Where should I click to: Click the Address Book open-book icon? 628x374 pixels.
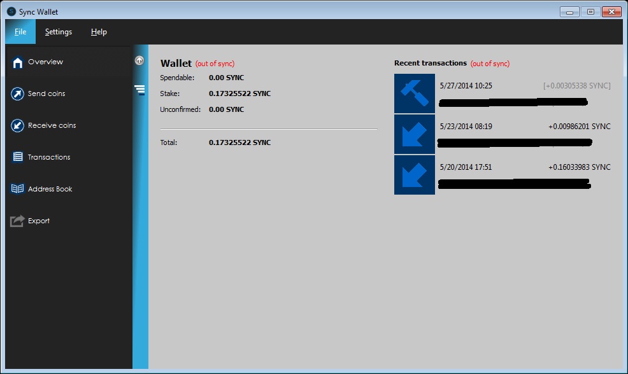tap(17, 189)
